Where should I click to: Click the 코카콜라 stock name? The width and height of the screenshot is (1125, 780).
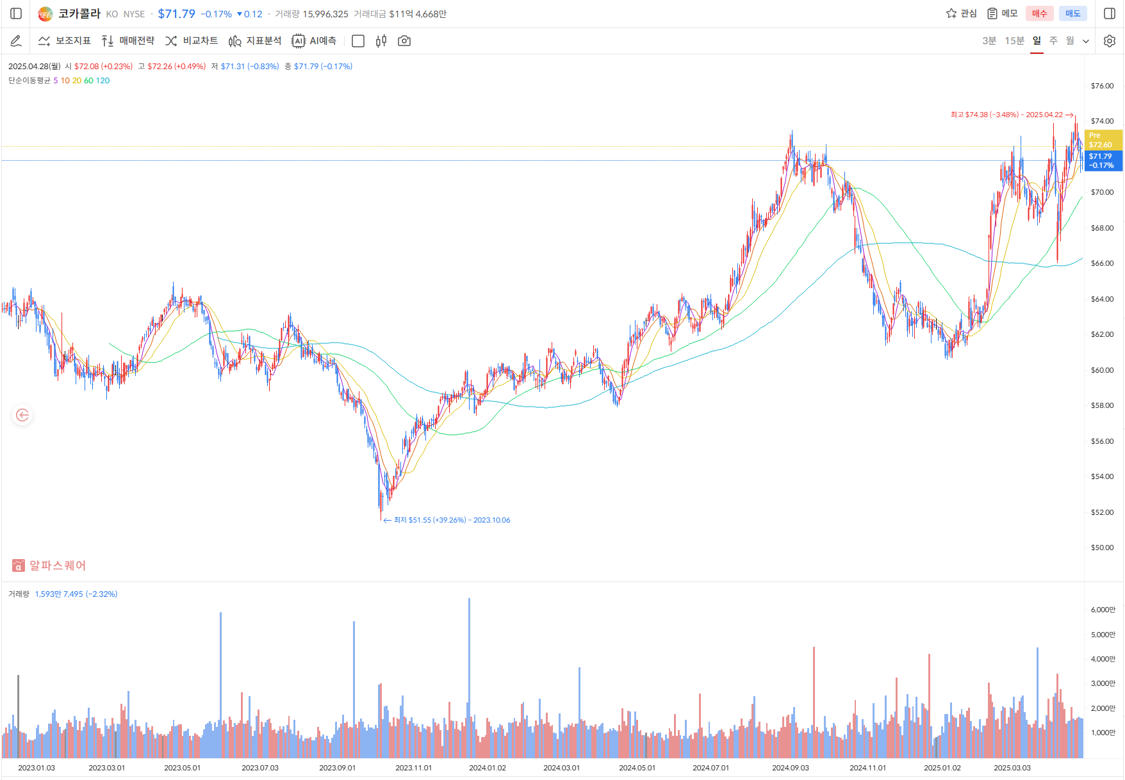pos(79,13)
